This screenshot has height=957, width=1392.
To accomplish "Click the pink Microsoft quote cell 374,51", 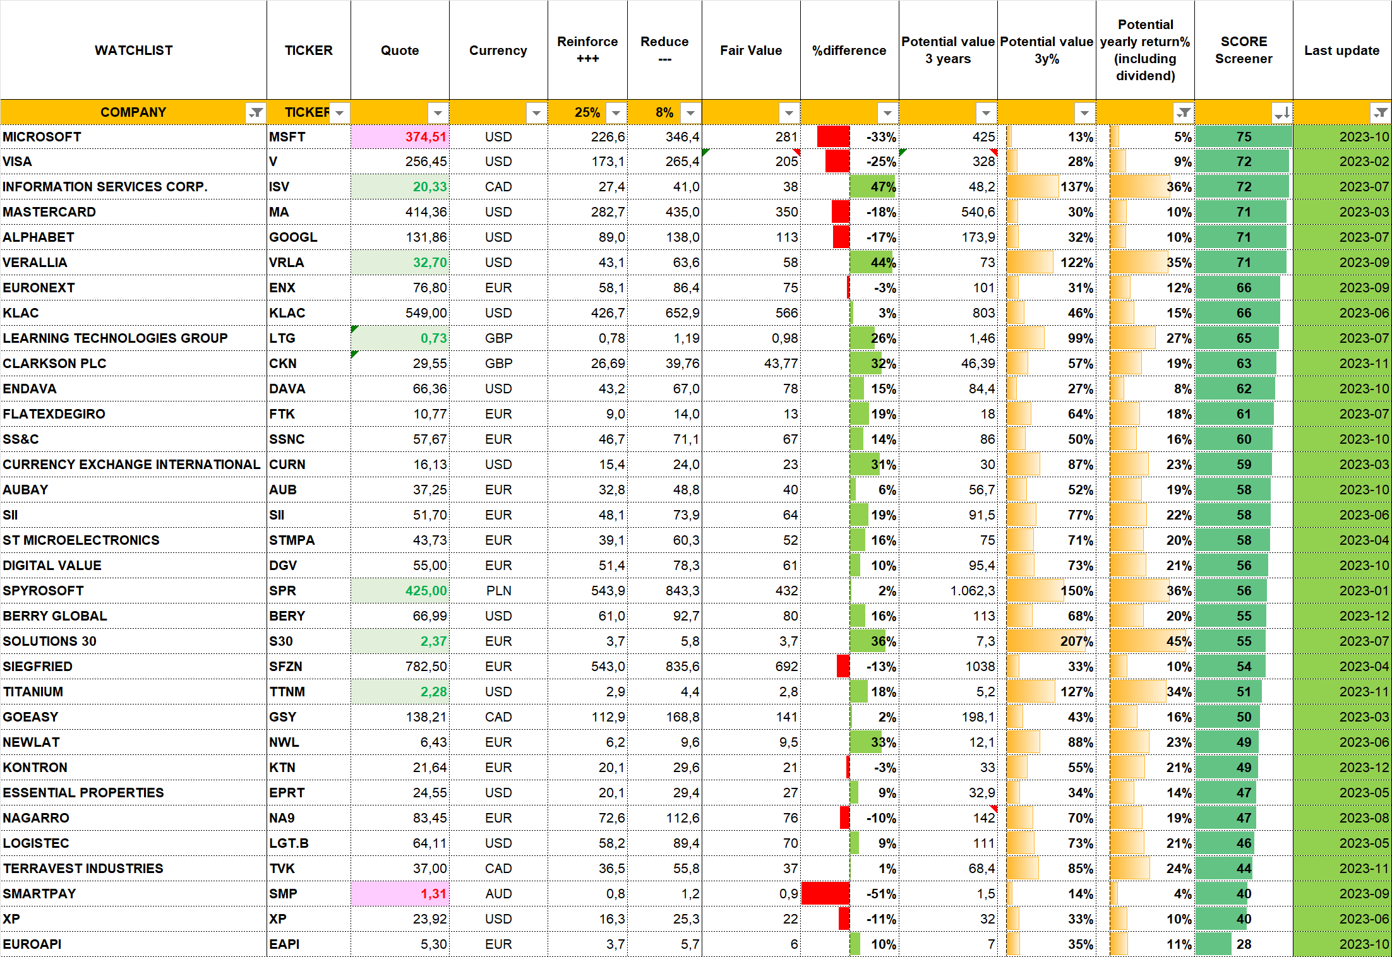I will [x=400, y=137].
